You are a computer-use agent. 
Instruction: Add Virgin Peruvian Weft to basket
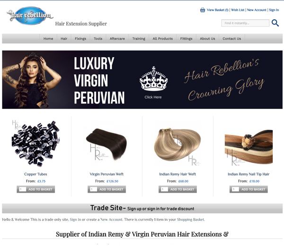pyautogui.click(x=111, y=189)
